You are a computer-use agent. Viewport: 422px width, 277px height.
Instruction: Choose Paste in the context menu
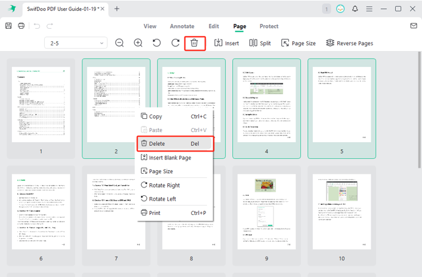[174, 130]
